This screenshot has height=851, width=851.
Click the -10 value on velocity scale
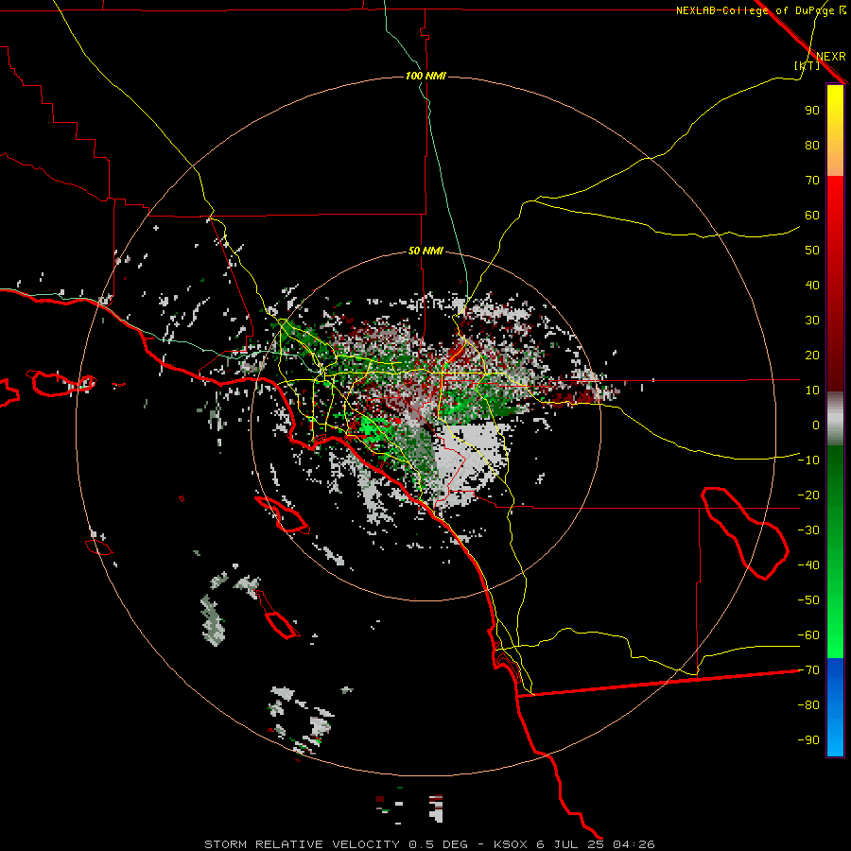coord(808,460)
